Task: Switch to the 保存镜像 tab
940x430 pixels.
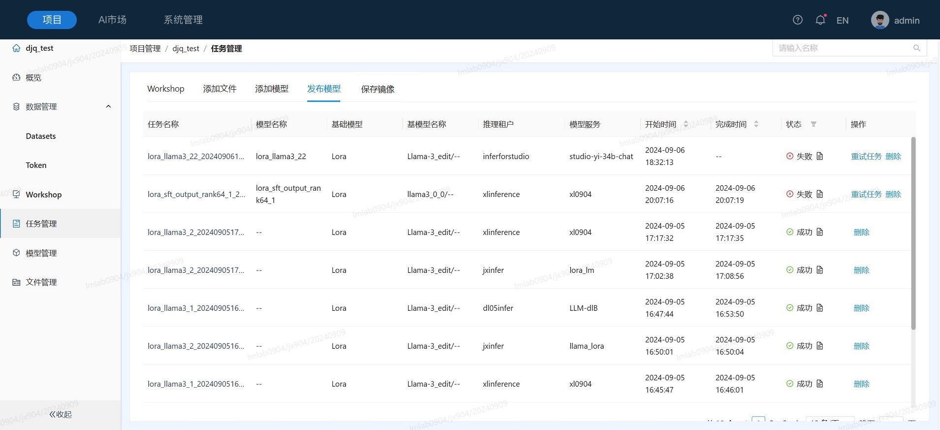Action: [377, 89]
